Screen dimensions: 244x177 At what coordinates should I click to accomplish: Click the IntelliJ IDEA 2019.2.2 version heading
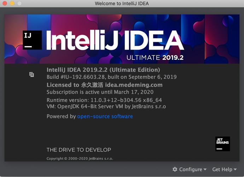pos(103,70)
